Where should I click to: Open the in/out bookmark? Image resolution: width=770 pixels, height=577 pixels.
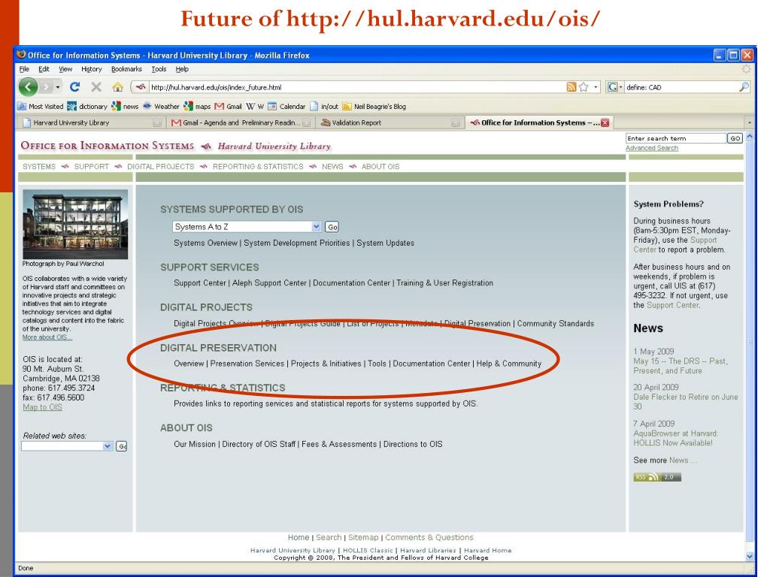point(323,106)
